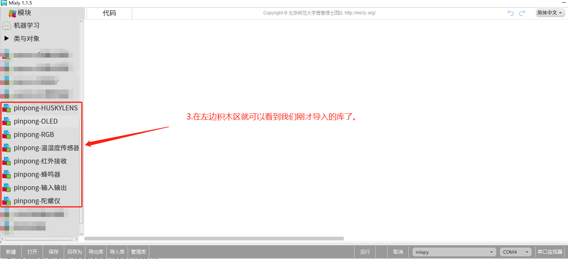The height and width of the screenshot is (259, 568).
Task: Select pinpong-输入输出 category
Action: [40, 188]
